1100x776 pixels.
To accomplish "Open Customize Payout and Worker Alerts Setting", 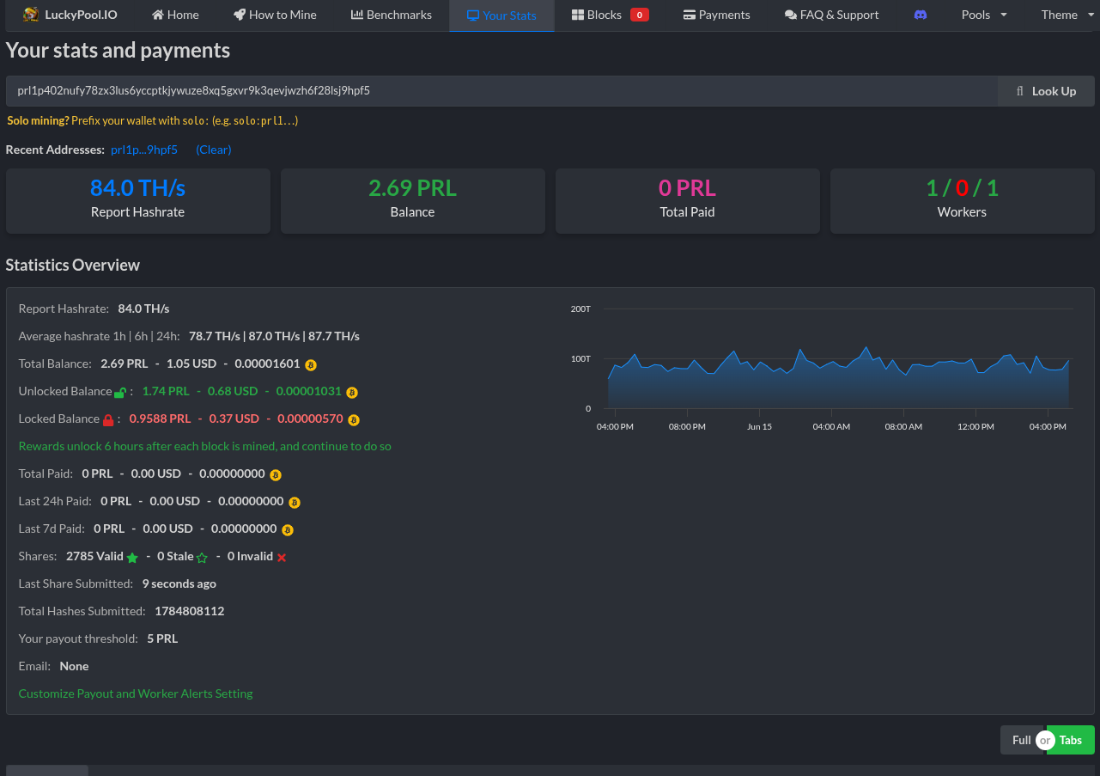I will pos(136,694).
